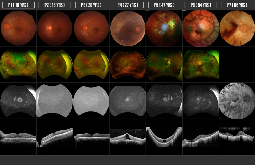Open P3 color fundus photo
The image size is (255, 165).
[91, 28]
